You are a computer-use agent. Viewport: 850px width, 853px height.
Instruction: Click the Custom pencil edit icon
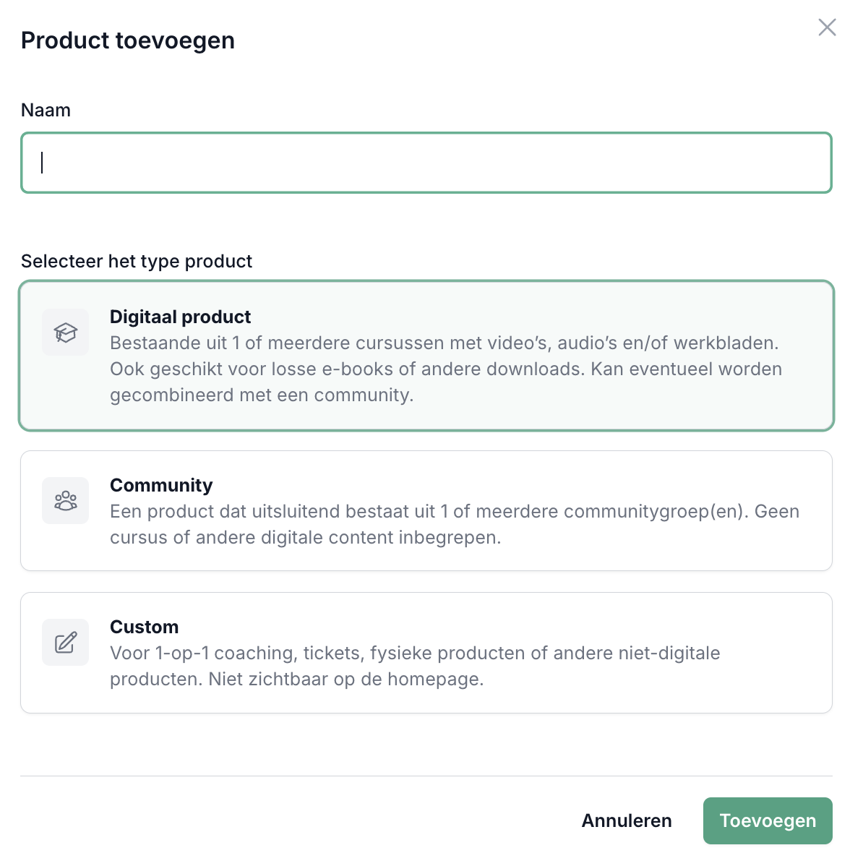[65, 642]
